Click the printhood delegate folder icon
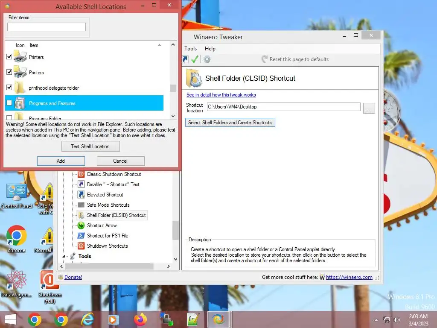The image size is (437, 328). (x=20, y=88)
